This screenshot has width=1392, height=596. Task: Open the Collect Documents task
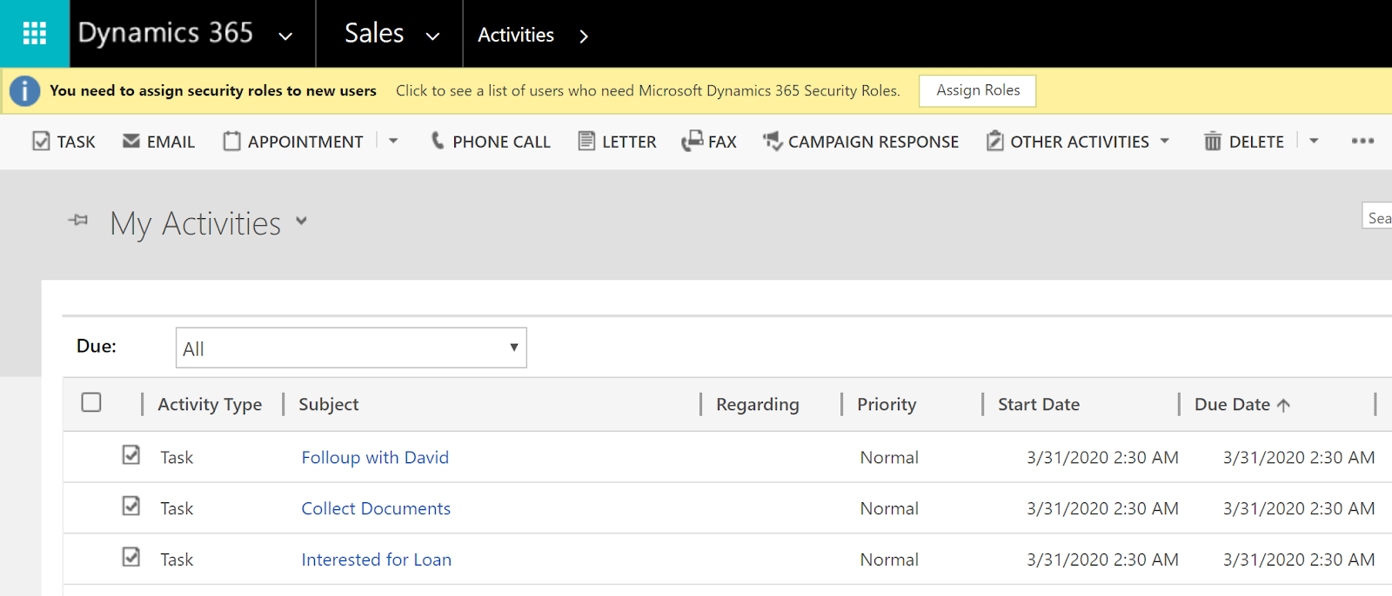coord(376,509)
